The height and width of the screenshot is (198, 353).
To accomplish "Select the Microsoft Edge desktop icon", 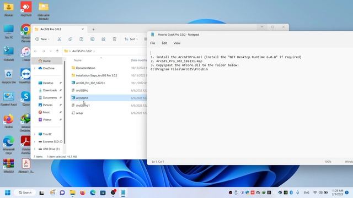I will tap(9, 145).
